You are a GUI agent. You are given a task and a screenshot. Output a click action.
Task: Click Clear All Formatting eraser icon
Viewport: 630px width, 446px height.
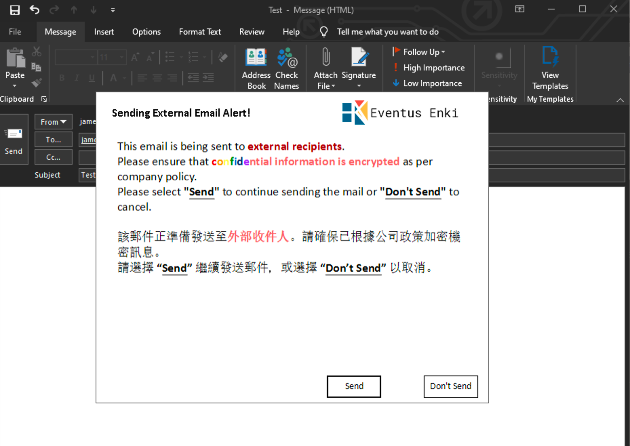[223, 57]
